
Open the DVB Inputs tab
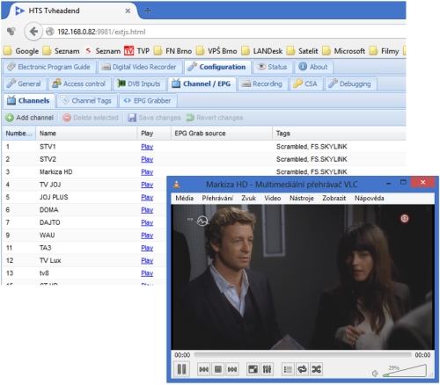pos(139,84)
